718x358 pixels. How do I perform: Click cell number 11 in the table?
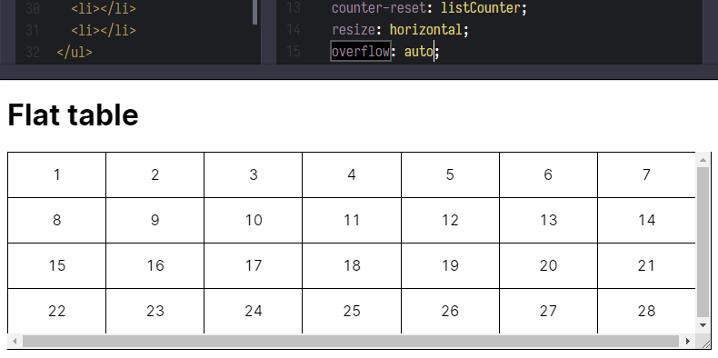point(352,220)
